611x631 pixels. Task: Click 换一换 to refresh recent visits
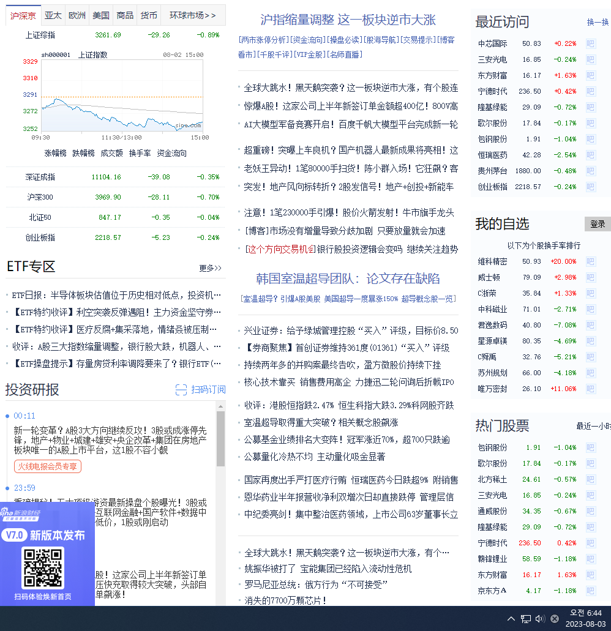598,22
